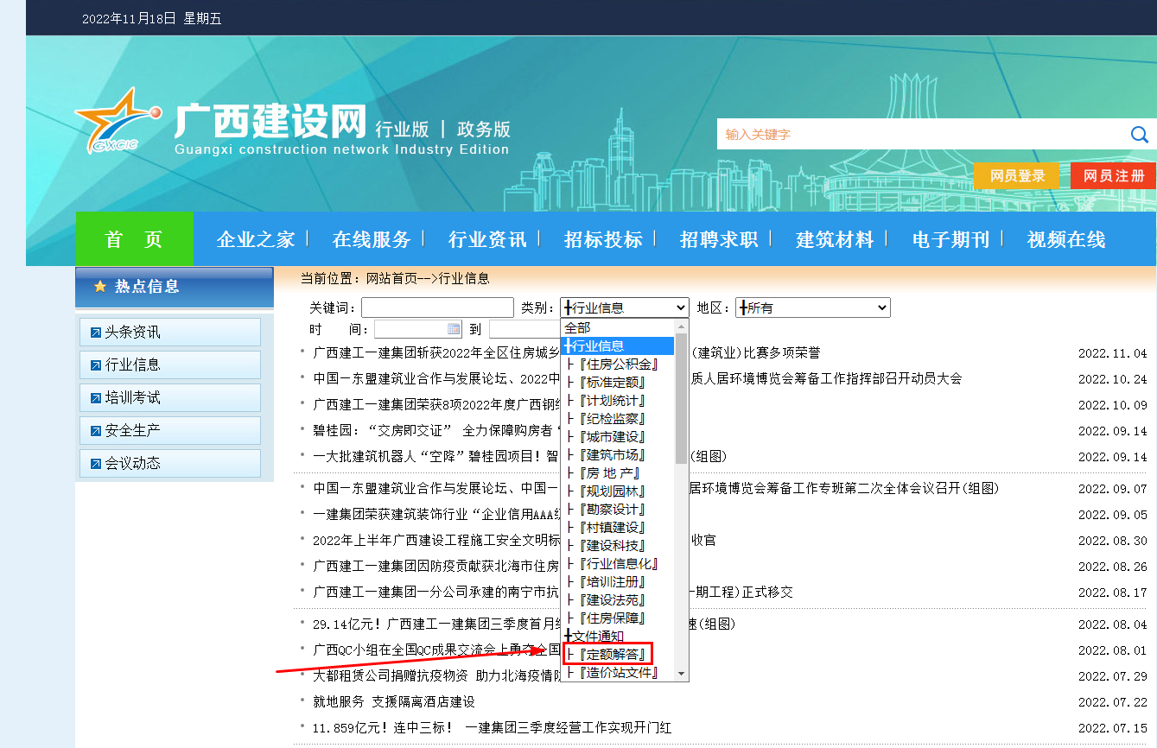
Task: Open the 招标投标 navigation menu
Action: pos(603,239)
